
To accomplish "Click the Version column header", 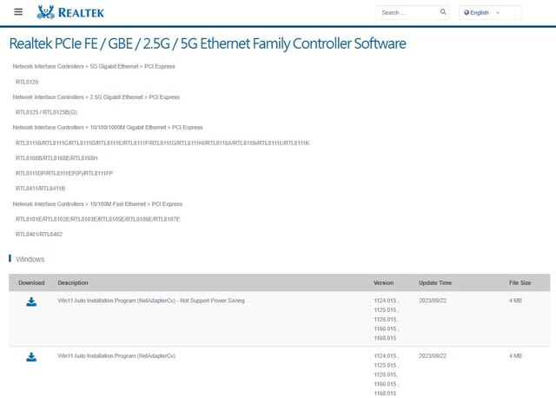I will 384,282.
